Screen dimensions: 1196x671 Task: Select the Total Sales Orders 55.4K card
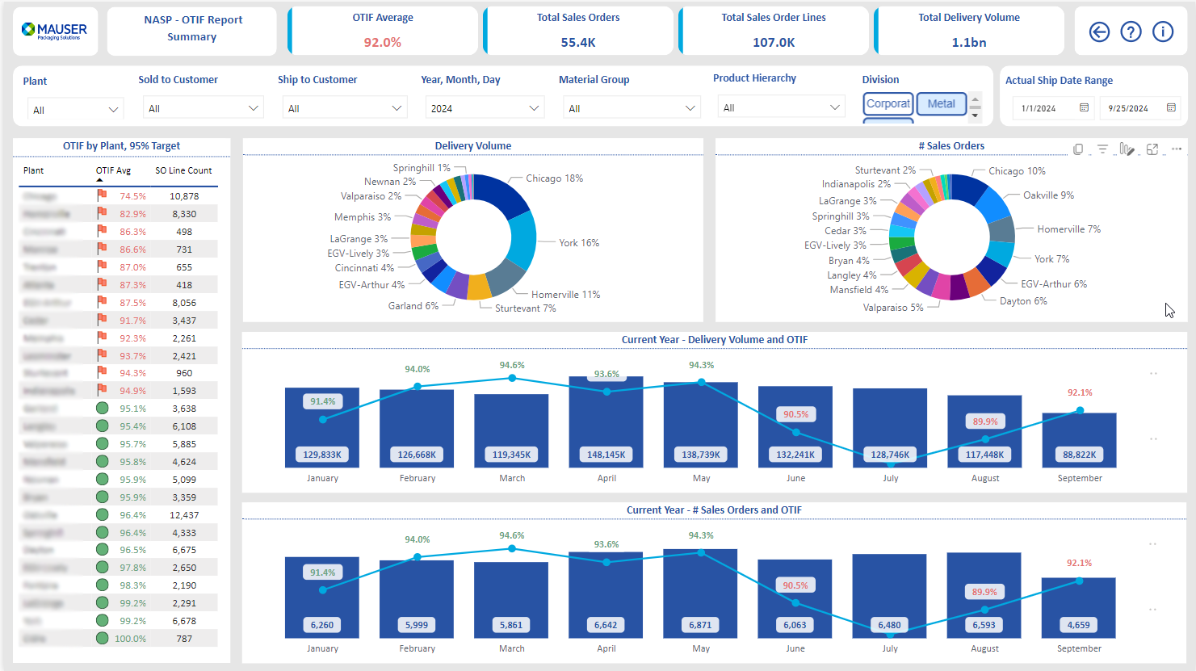click(578, 31)
